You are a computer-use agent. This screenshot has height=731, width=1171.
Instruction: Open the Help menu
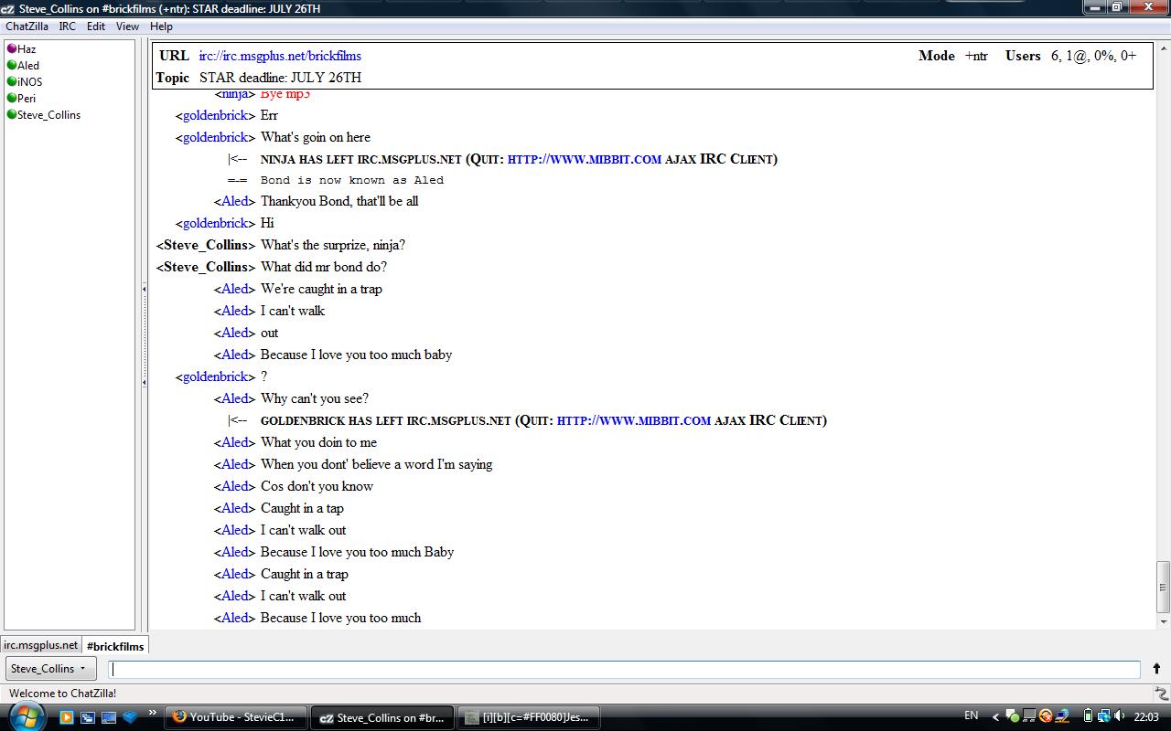(x=161, y=26)
